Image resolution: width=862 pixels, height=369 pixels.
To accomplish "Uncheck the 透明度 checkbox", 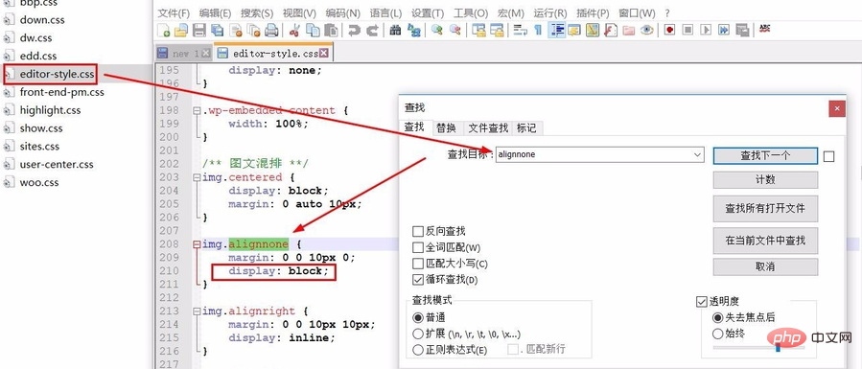I will (702, 302).
